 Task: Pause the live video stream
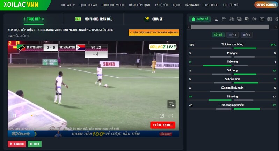[15, 116]
